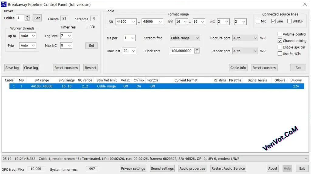
Task: Click Restart Audio Service button
Action: [x=228, y=169]
